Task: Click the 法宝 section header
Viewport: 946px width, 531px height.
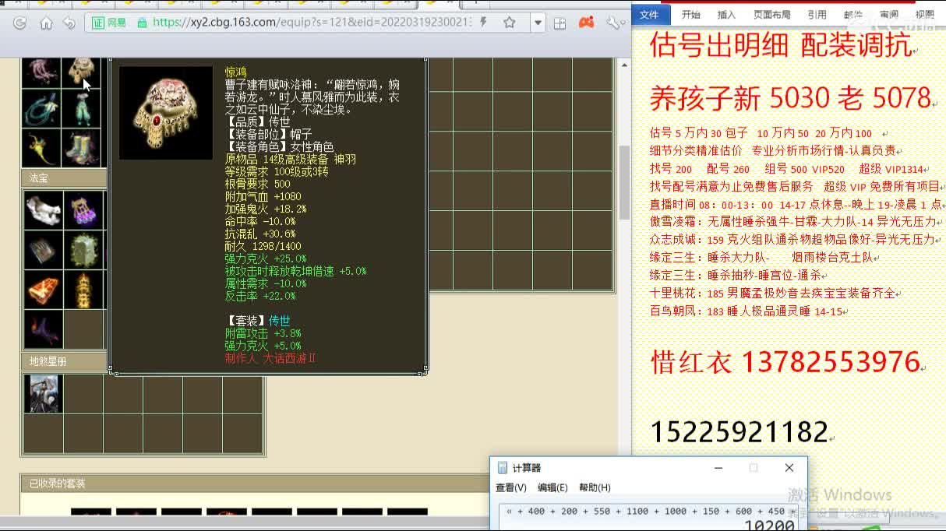Action: click(x=64, y=178)
